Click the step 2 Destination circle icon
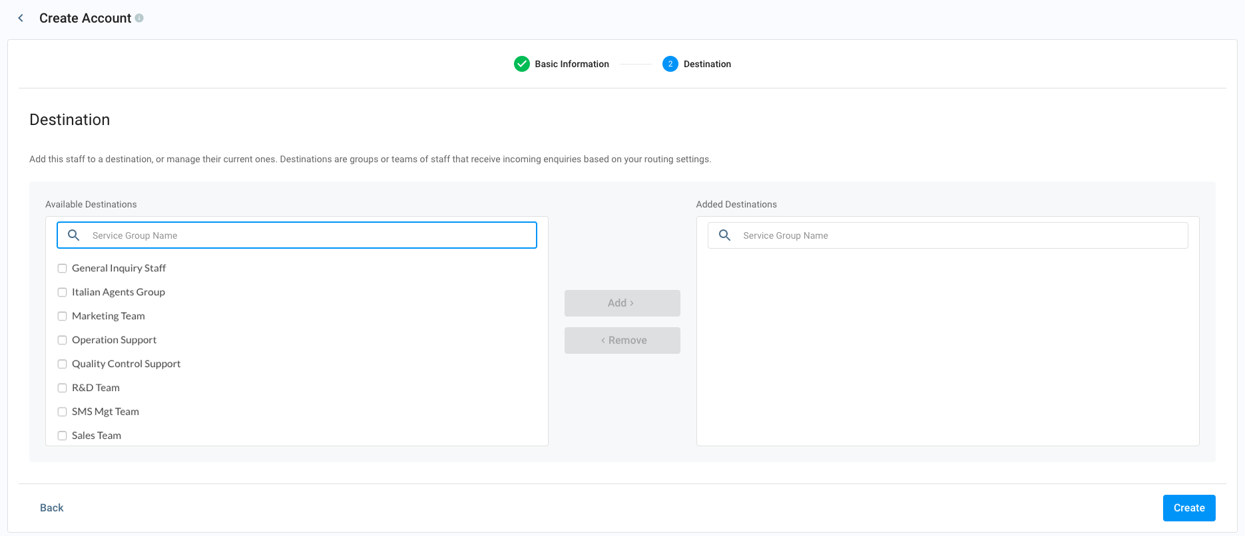 pyautogui.click(x=670, y=64)
